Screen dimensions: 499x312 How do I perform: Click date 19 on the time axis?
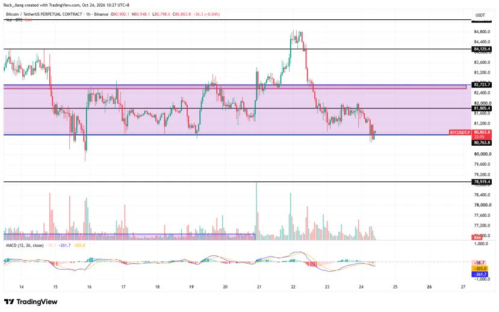pos(191,287)
